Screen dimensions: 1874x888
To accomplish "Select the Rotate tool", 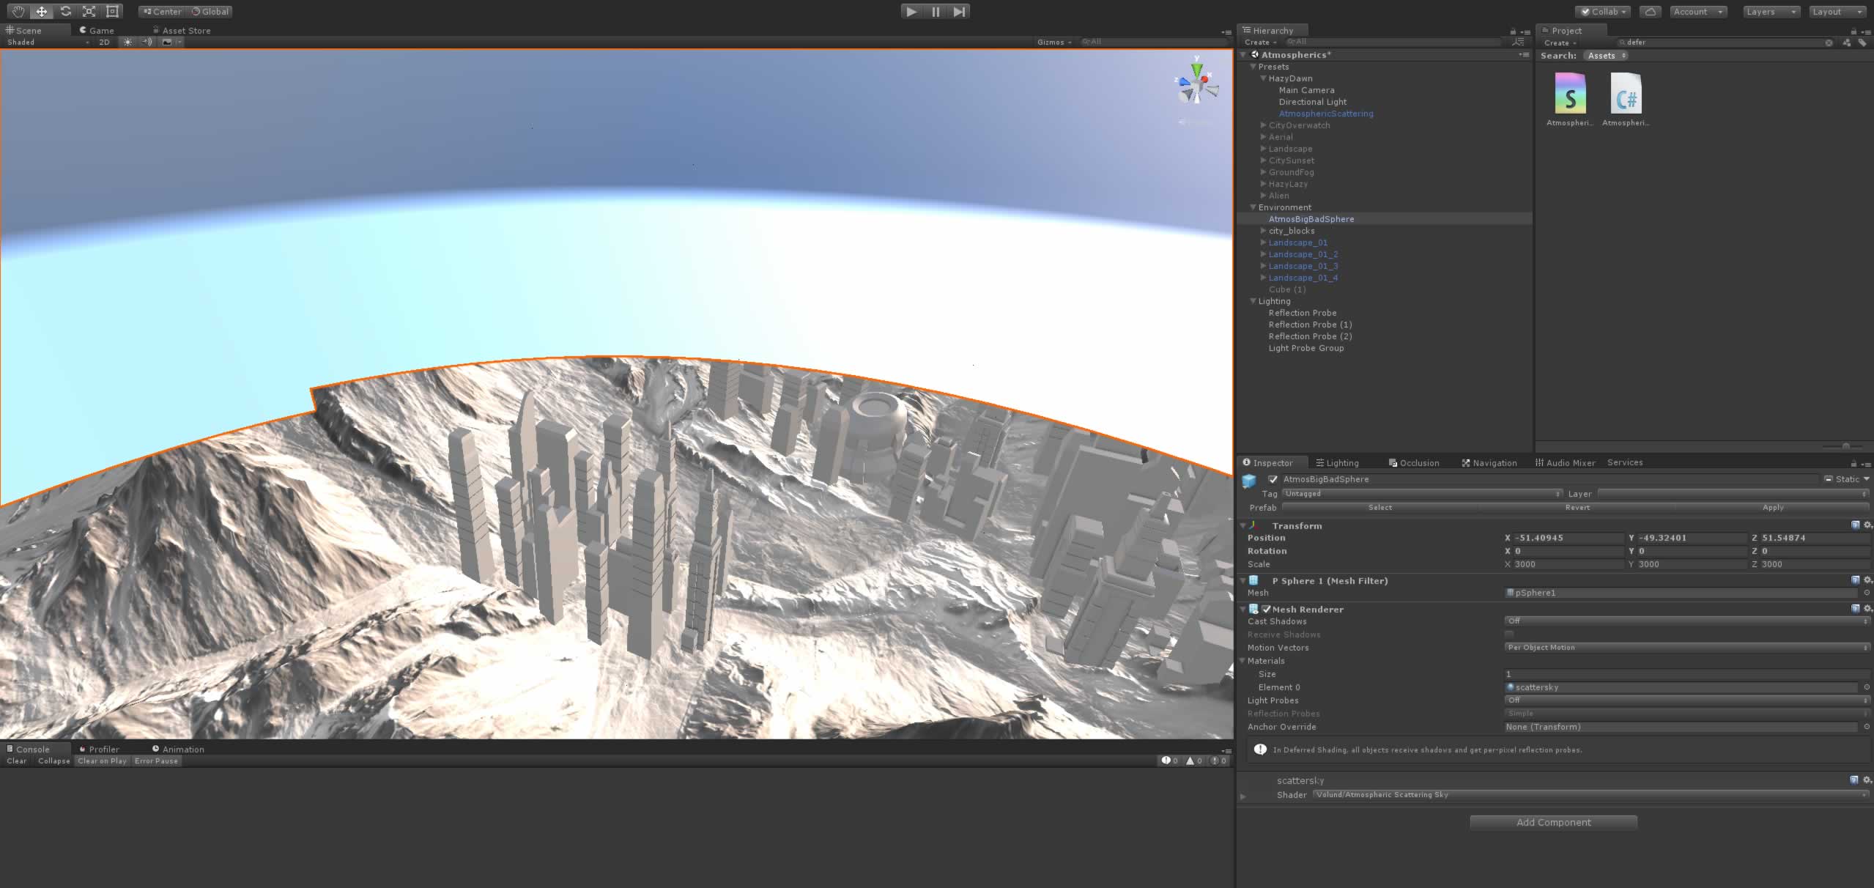I will pyautogui.click(x=65, y=11).
